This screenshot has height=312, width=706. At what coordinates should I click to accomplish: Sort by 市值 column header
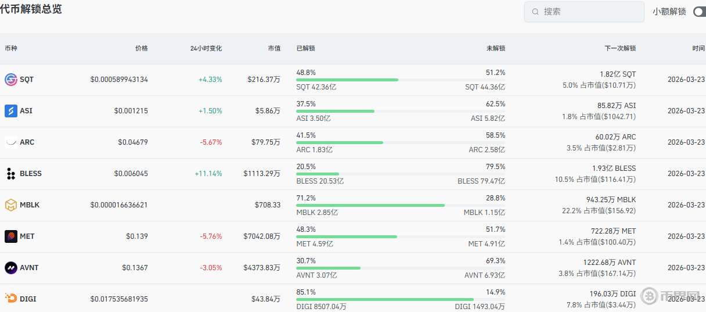coord(274,48)
